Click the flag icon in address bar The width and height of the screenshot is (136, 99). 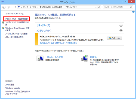coord(19,7)
